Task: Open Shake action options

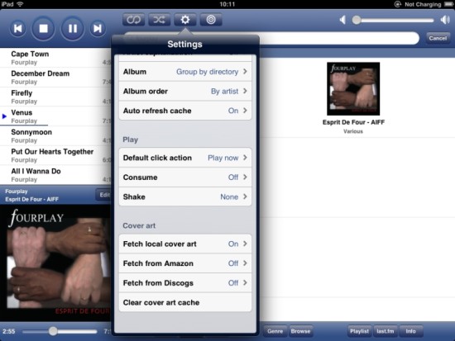Action: pos(185,197)
